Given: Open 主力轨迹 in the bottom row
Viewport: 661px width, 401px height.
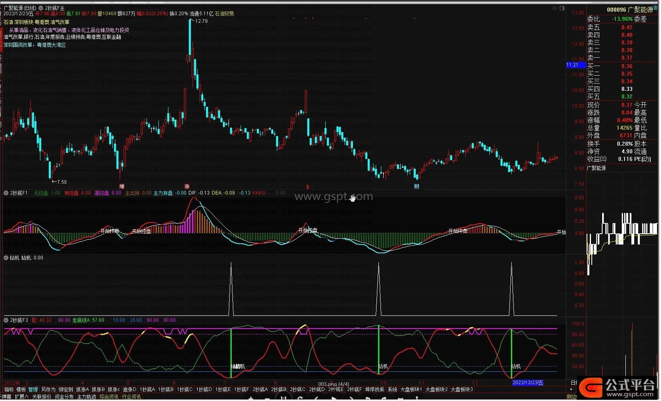Looking at the screenshot, I should coord(86,397).
